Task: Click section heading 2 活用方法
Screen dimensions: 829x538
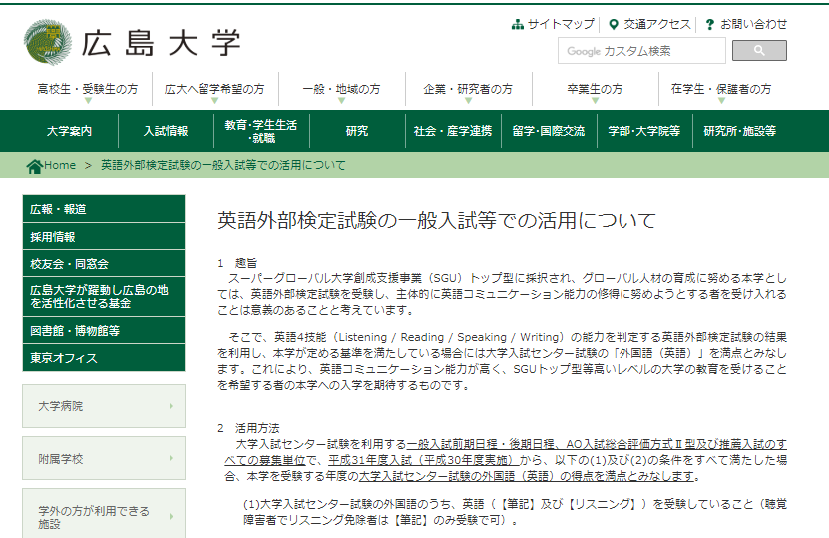Action: (248, 428)
